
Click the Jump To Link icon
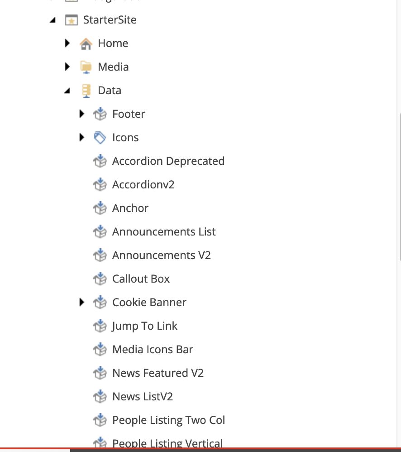(x=100, y=326)
